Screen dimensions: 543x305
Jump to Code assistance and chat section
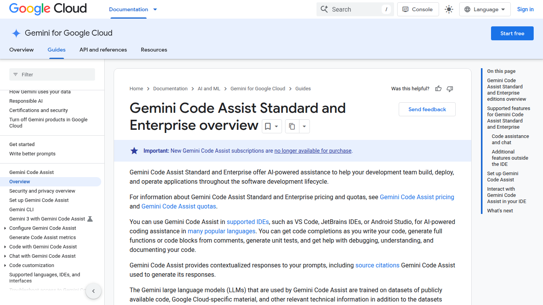pos(510,140)
